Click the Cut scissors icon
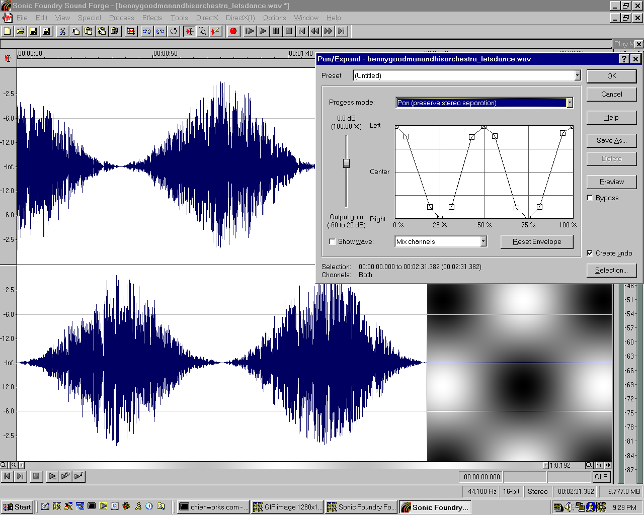 (x=62, y=31)
